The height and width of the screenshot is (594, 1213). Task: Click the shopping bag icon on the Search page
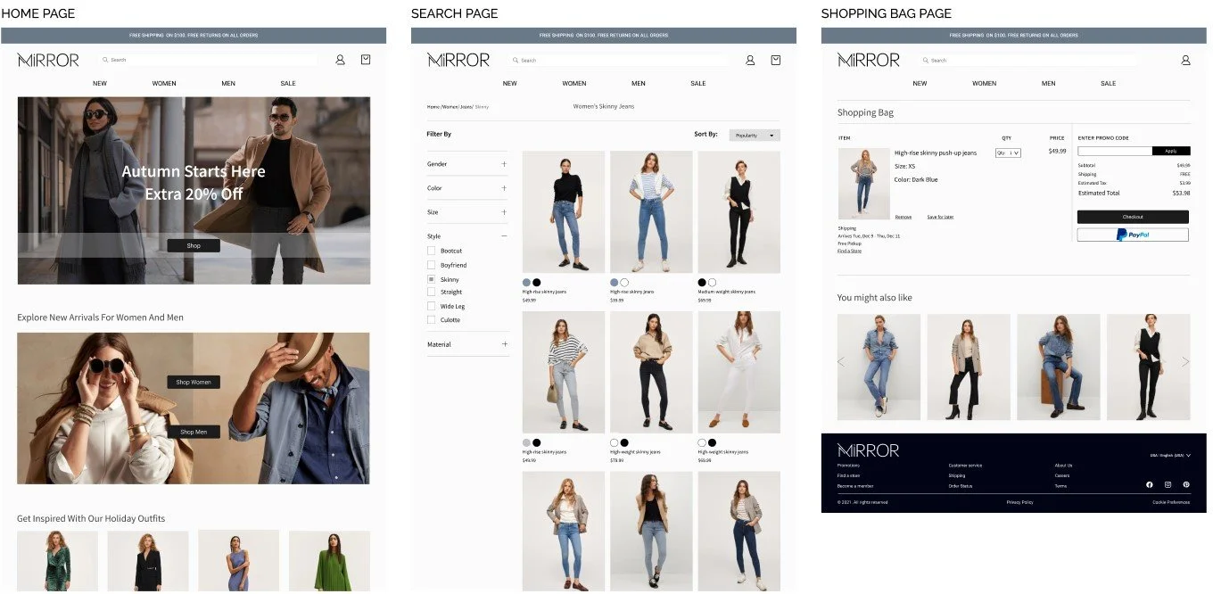776,60
